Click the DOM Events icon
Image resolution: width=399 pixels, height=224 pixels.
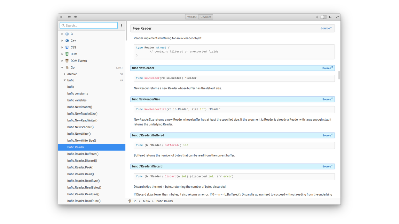(67, 61)
